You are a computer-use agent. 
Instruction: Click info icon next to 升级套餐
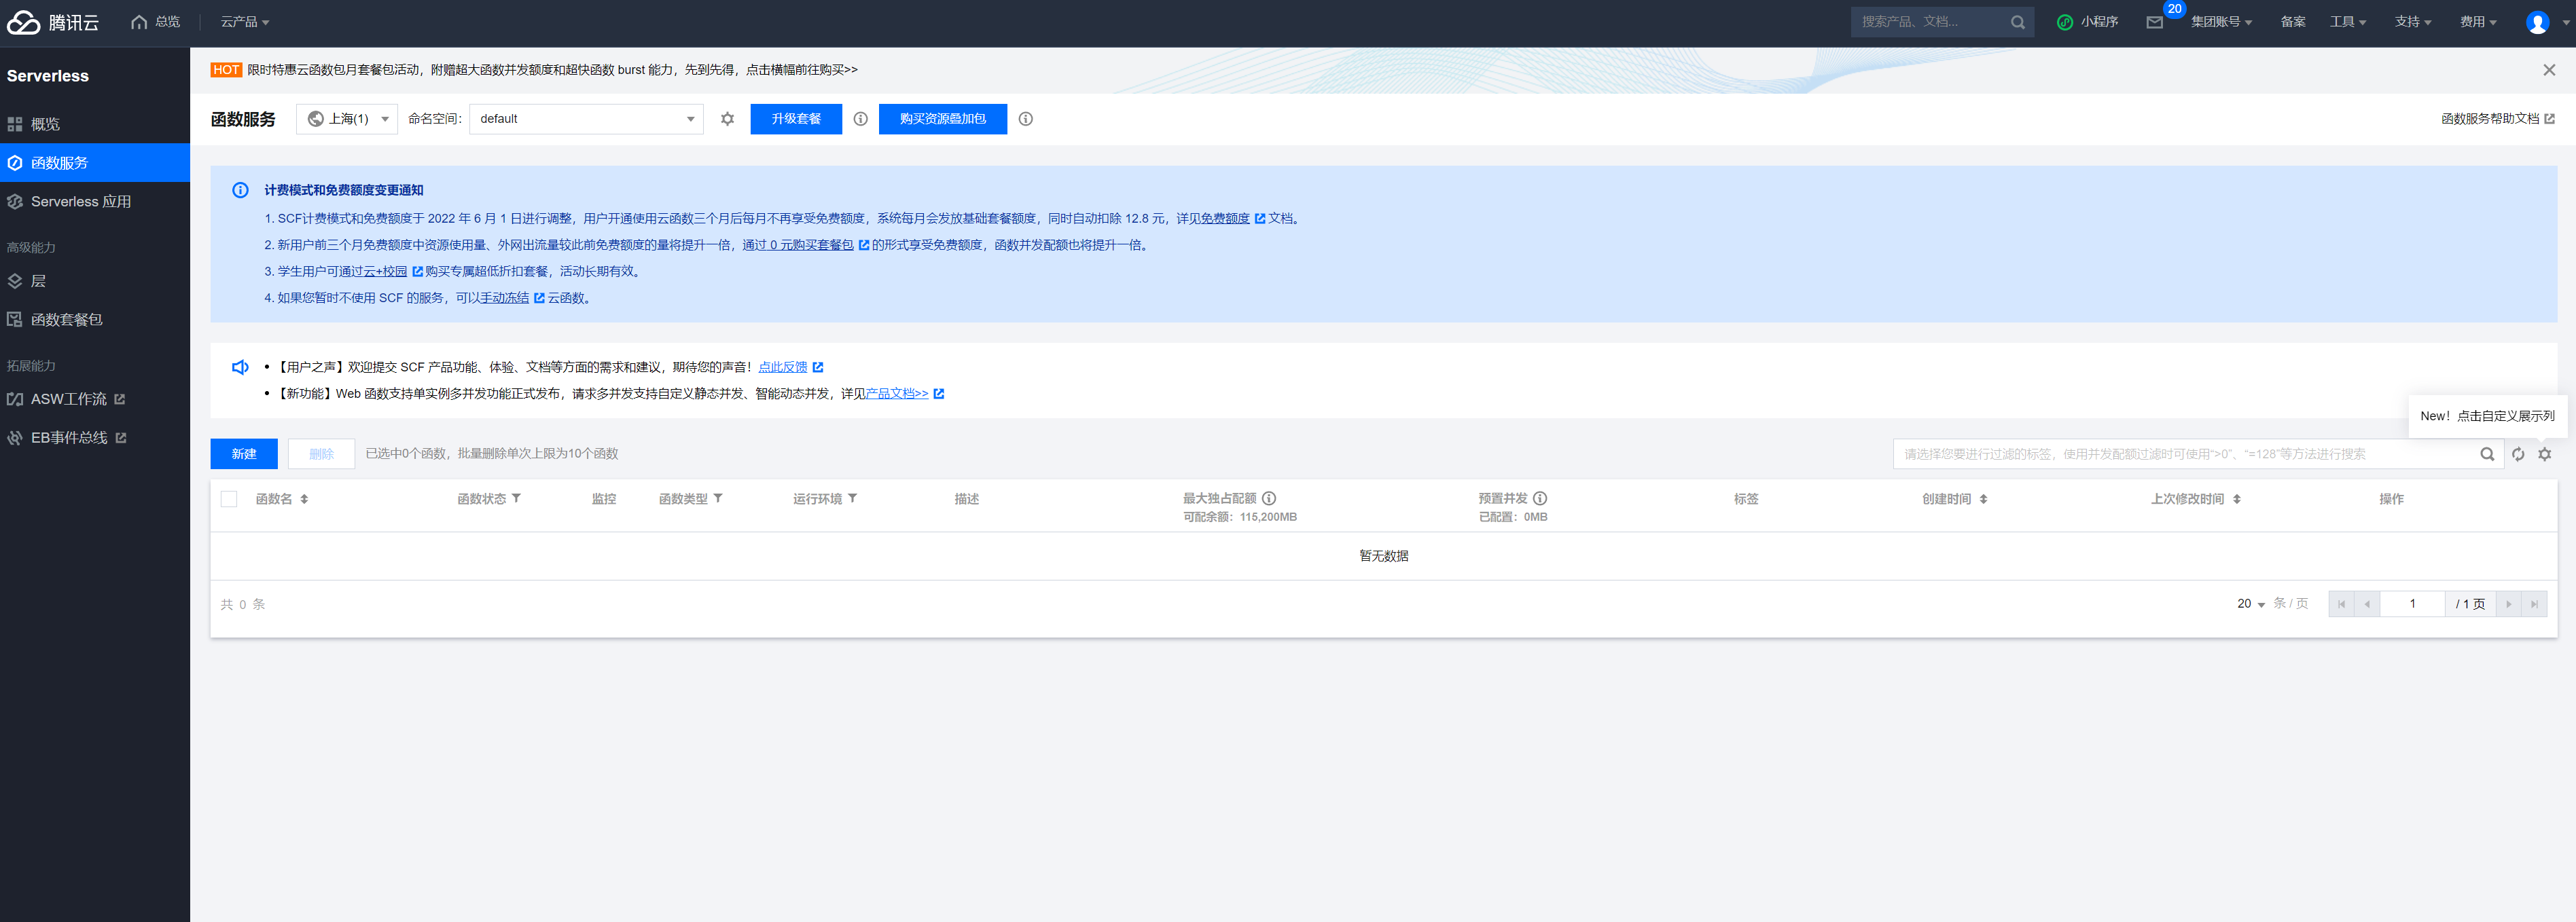point(860,119)
